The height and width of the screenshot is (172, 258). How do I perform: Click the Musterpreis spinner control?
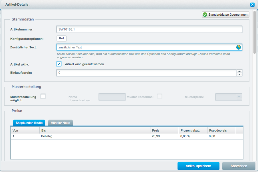point(239,97)
